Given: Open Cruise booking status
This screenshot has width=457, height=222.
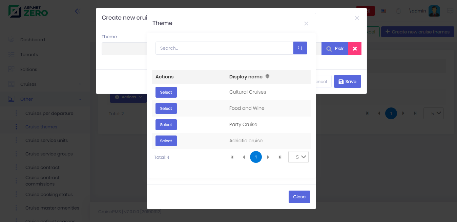Looking at the screenshot, I should point(49,194).
